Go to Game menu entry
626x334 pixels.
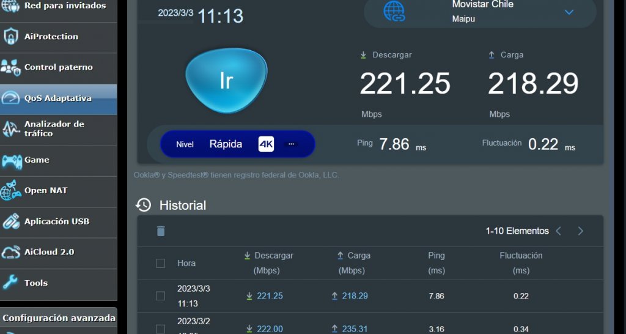(58, 161)
